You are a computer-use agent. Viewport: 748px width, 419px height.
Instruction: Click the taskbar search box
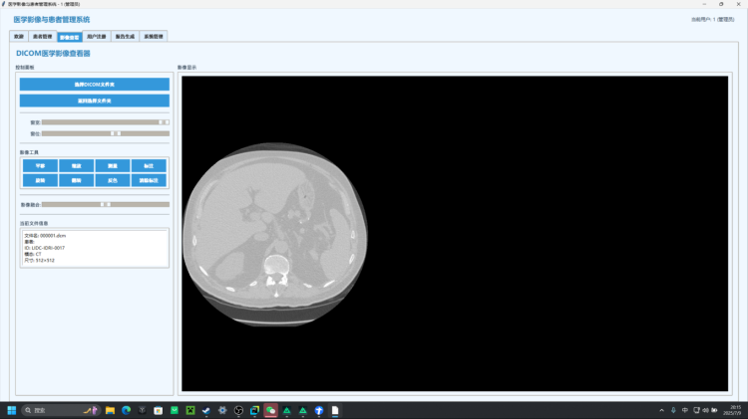60,410
